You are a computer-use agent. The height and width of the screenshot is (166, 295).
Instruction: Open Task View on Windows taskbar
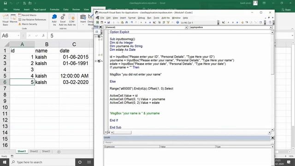(x=89, y=162)
